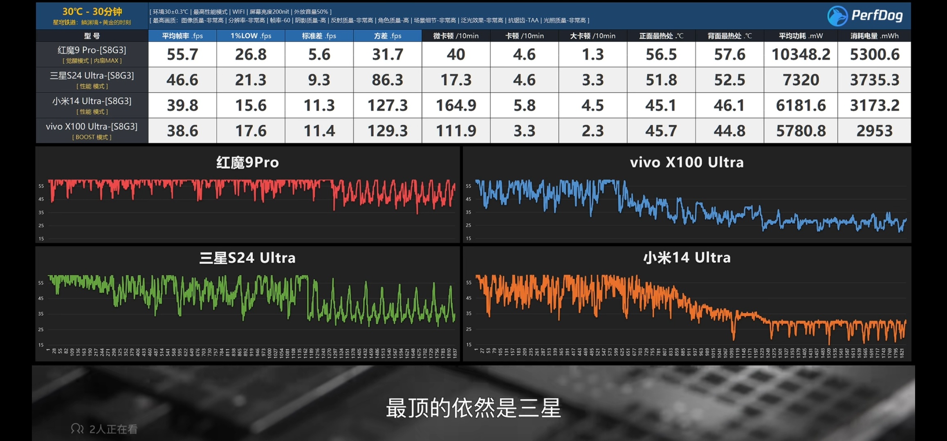
Task: Click the 觉醒模式 | 内扇MAX mode label
Action: click(x=92, y=60)
